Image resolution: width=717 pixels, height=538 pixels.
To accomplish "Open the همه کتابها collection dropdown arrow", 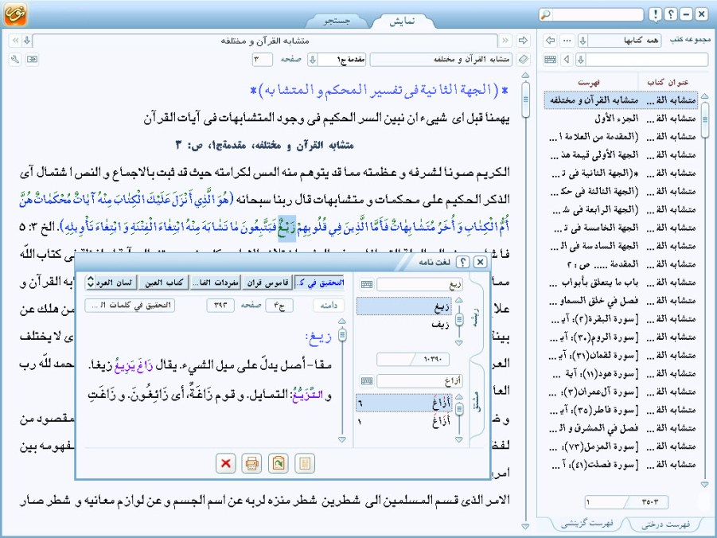I will click(x=583, y=41).
